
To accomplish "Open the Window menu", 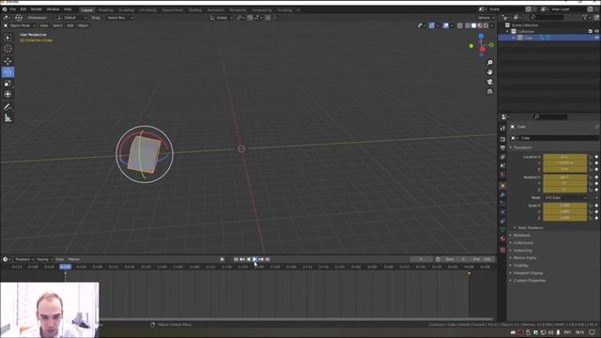I will tap(53, 9).
